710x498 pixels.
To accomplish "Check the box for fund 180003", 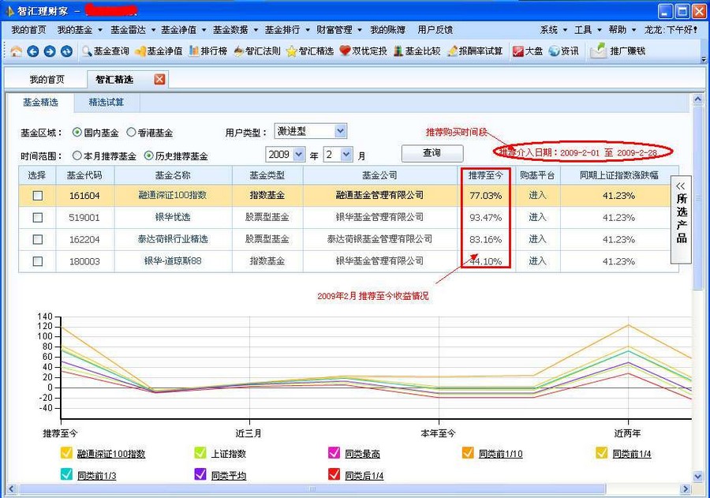I will coord(38,261).
